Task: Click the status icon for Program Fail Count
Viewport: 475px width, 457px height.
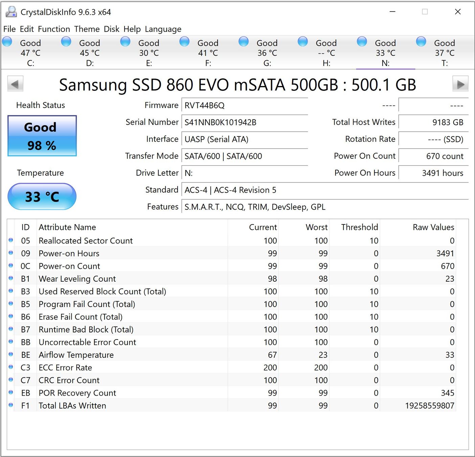Action: point(11,304)
